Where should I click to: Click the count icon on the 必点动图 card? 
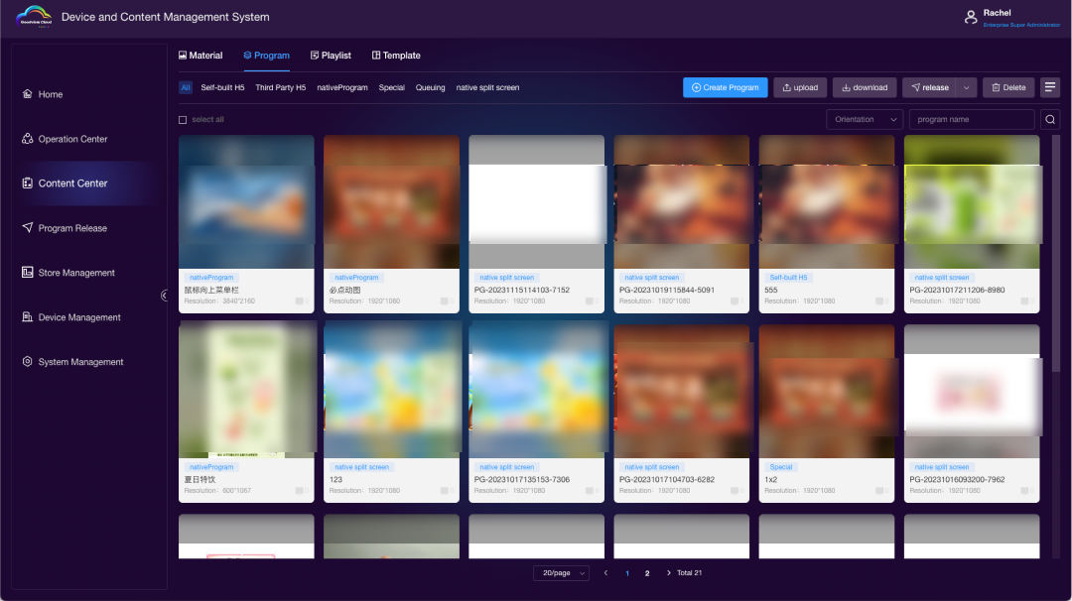click(x=447, y=301)
